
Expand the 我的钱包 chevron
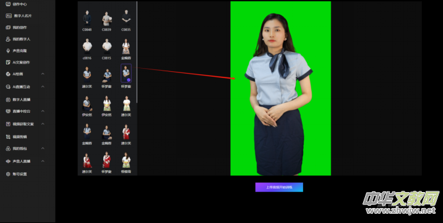pos(43,148)
